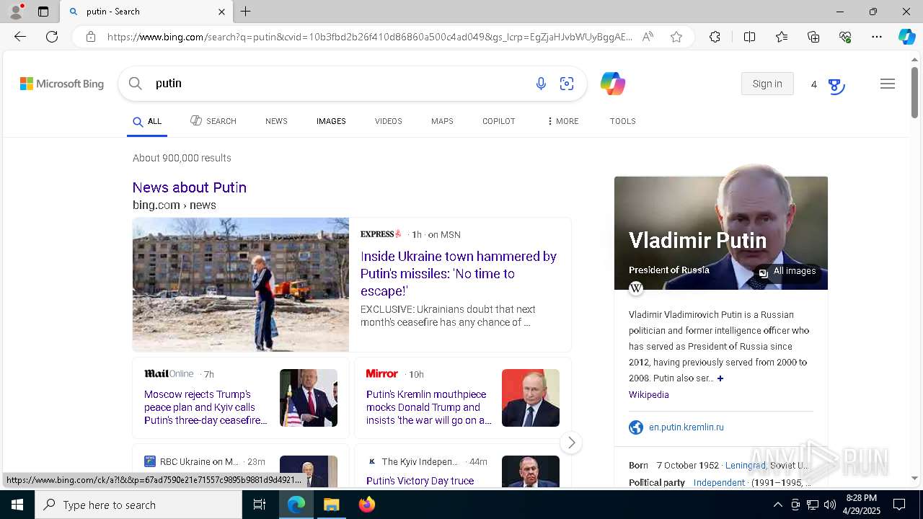This screenshot has height=519, width=923.
Task: Click Mail Online article thumbnail
Action: pyautogui.click(x=309, y=398)
